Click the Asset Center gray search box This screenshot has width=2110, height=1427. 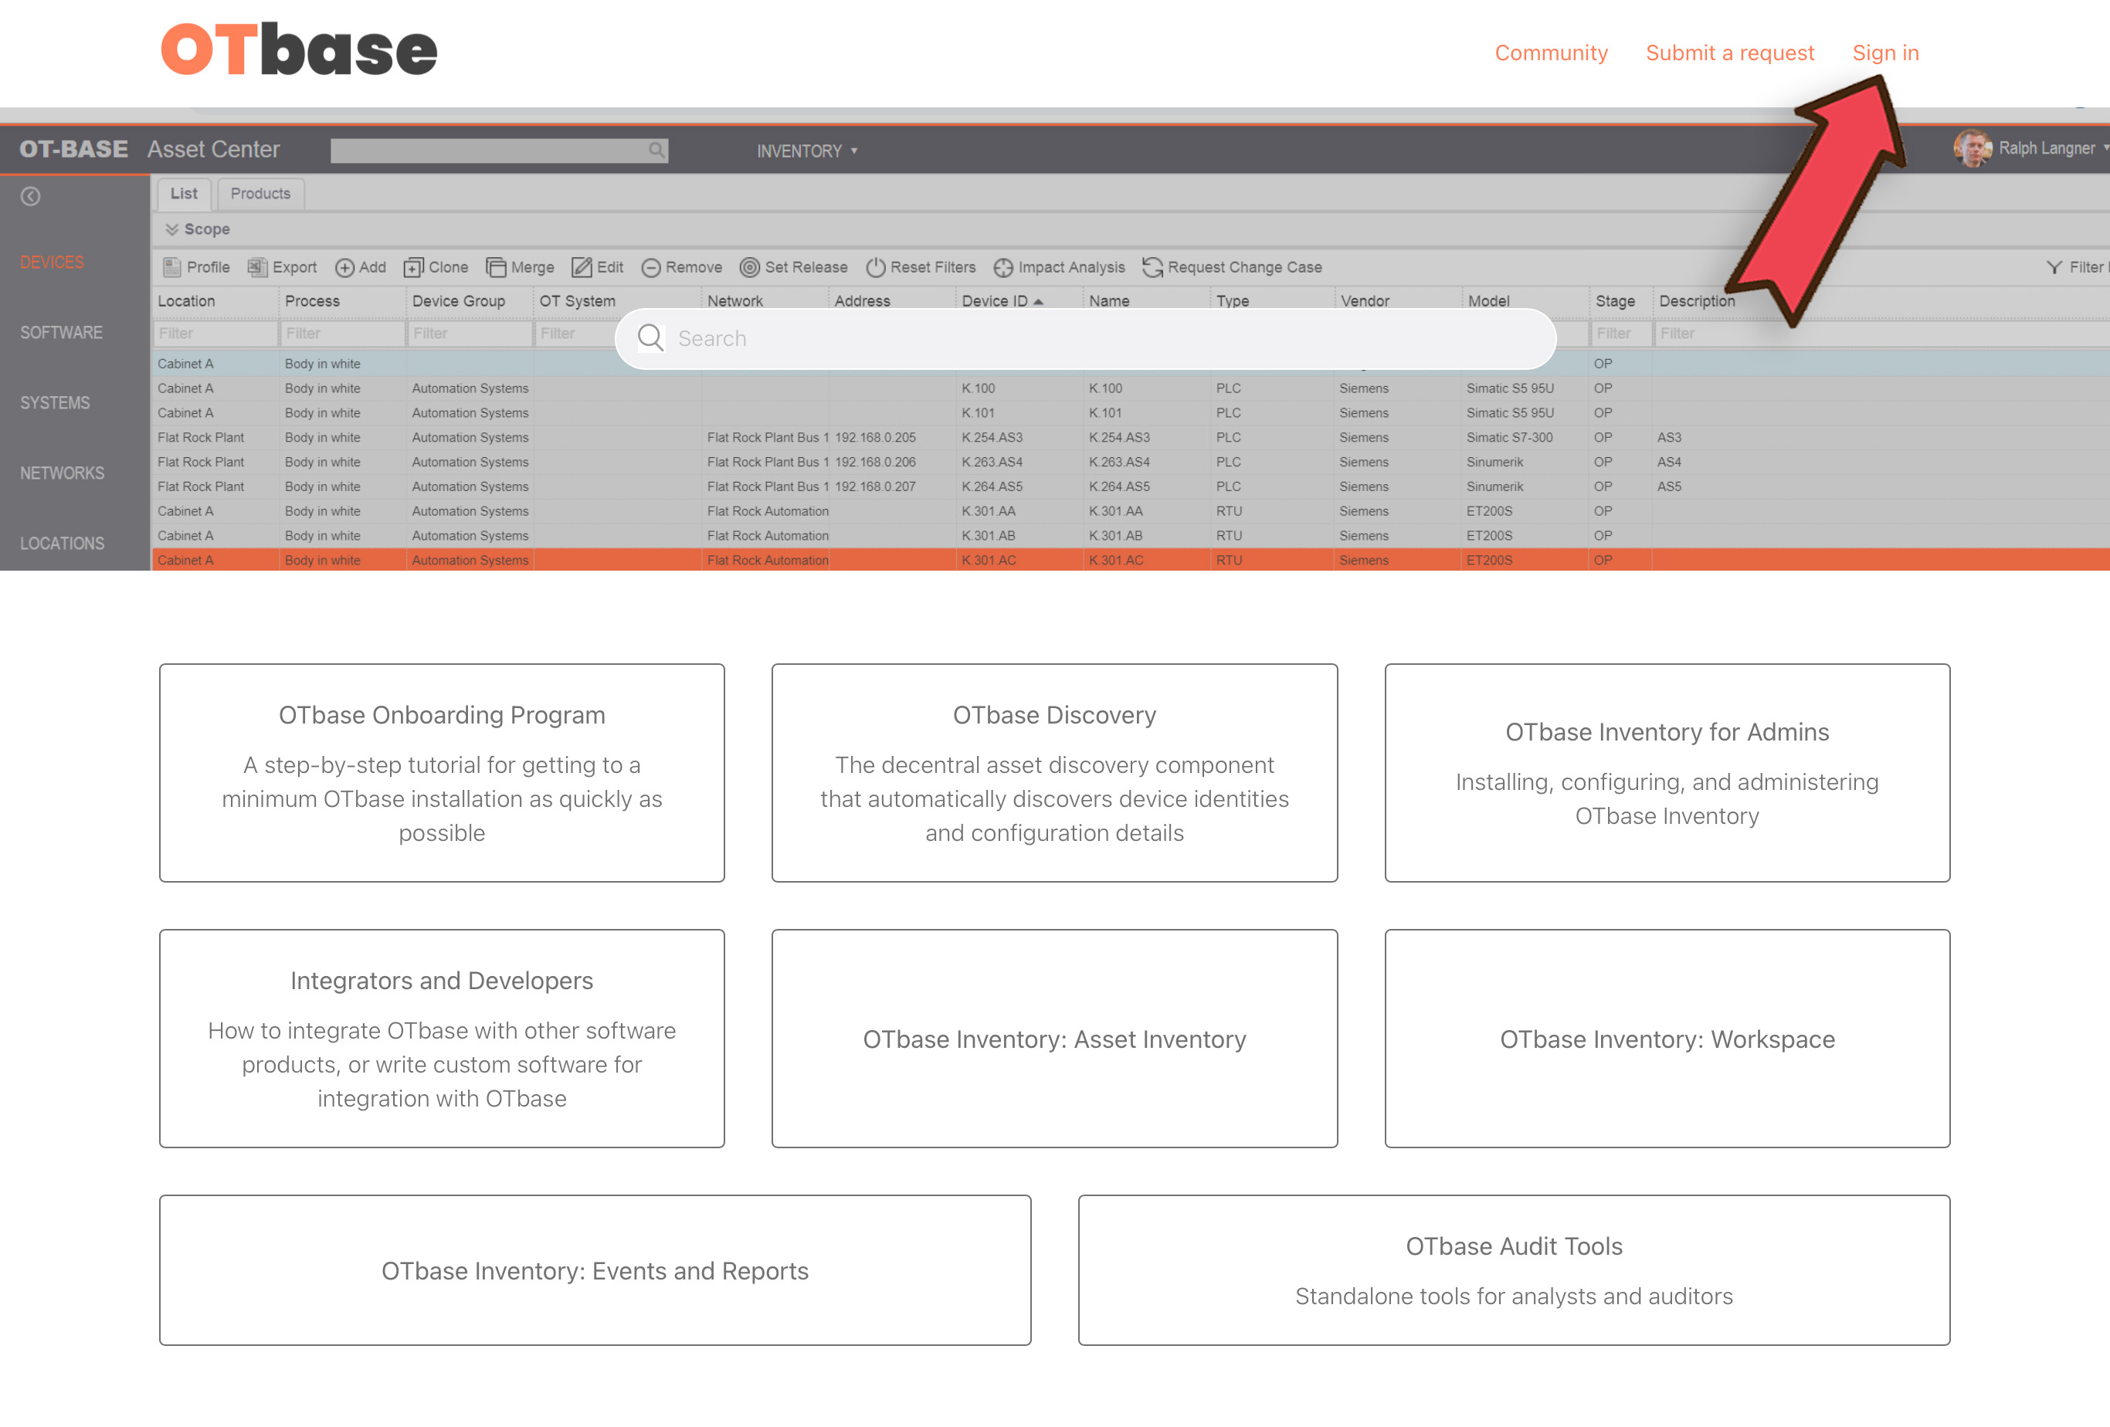498,150
